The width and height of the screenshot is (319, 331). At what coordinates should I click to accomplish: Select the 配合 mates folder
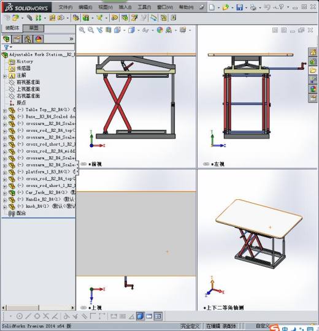(21, 213)
